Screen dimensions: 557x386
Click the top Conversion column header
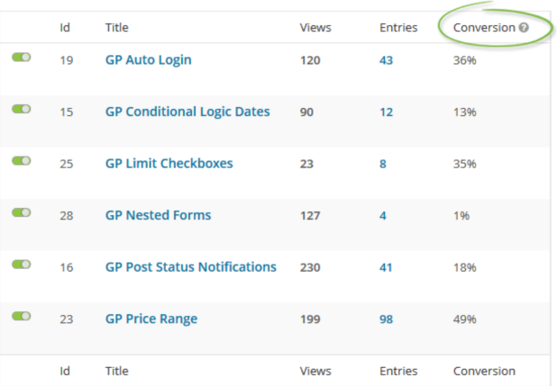[x=484, y=28]
